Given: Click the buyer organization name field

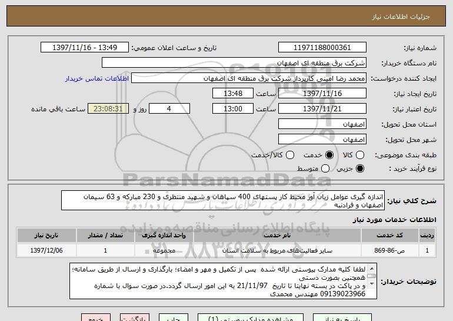Looking at the screenshot, I should [x=234, y=63].
